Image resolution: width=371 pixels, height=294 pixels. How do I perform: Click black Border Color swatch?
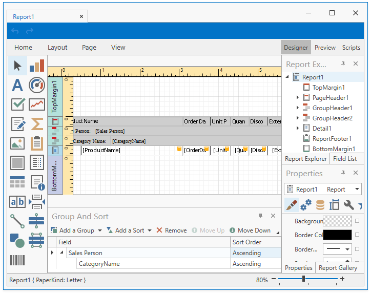tap(337, 235)
